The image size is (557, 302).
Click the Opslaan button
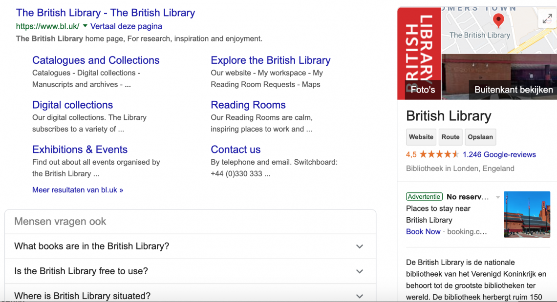[480, 137]
